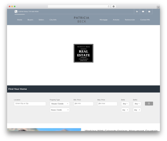Open the Buyers menu item
The height and width of the screenshot is (141, 167).
30,20
